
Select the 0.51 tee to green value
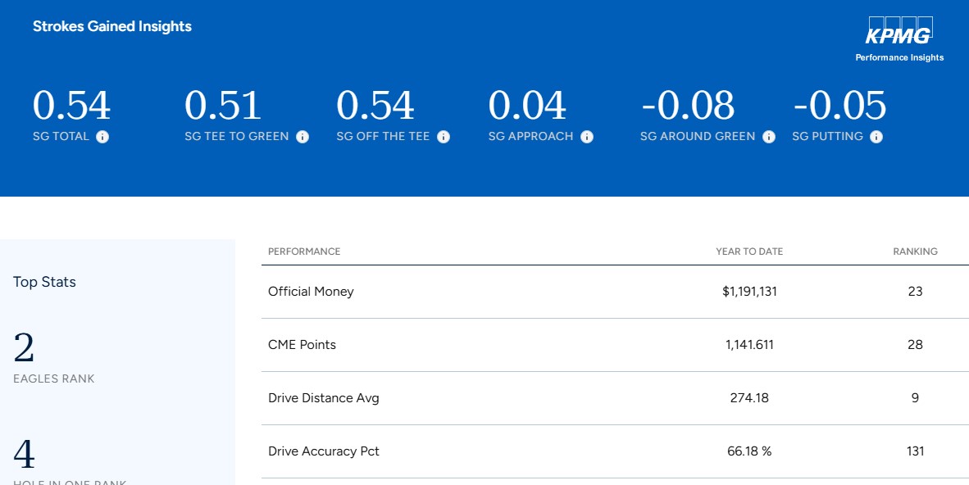coord(222,105)
